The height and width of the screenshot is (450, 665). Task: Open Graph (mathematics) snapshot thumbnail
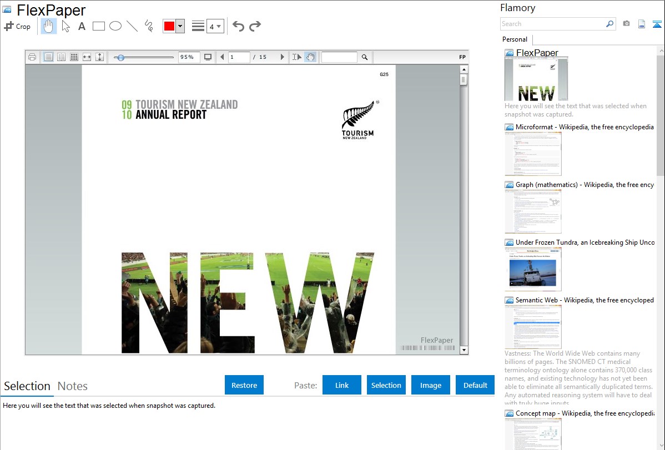[x=533, y=211]
